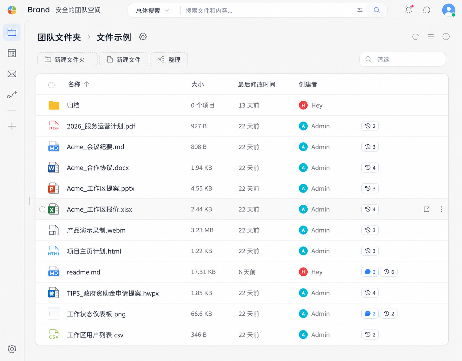
Task: Open readme.md comments badge
Action: click(370, 272)
